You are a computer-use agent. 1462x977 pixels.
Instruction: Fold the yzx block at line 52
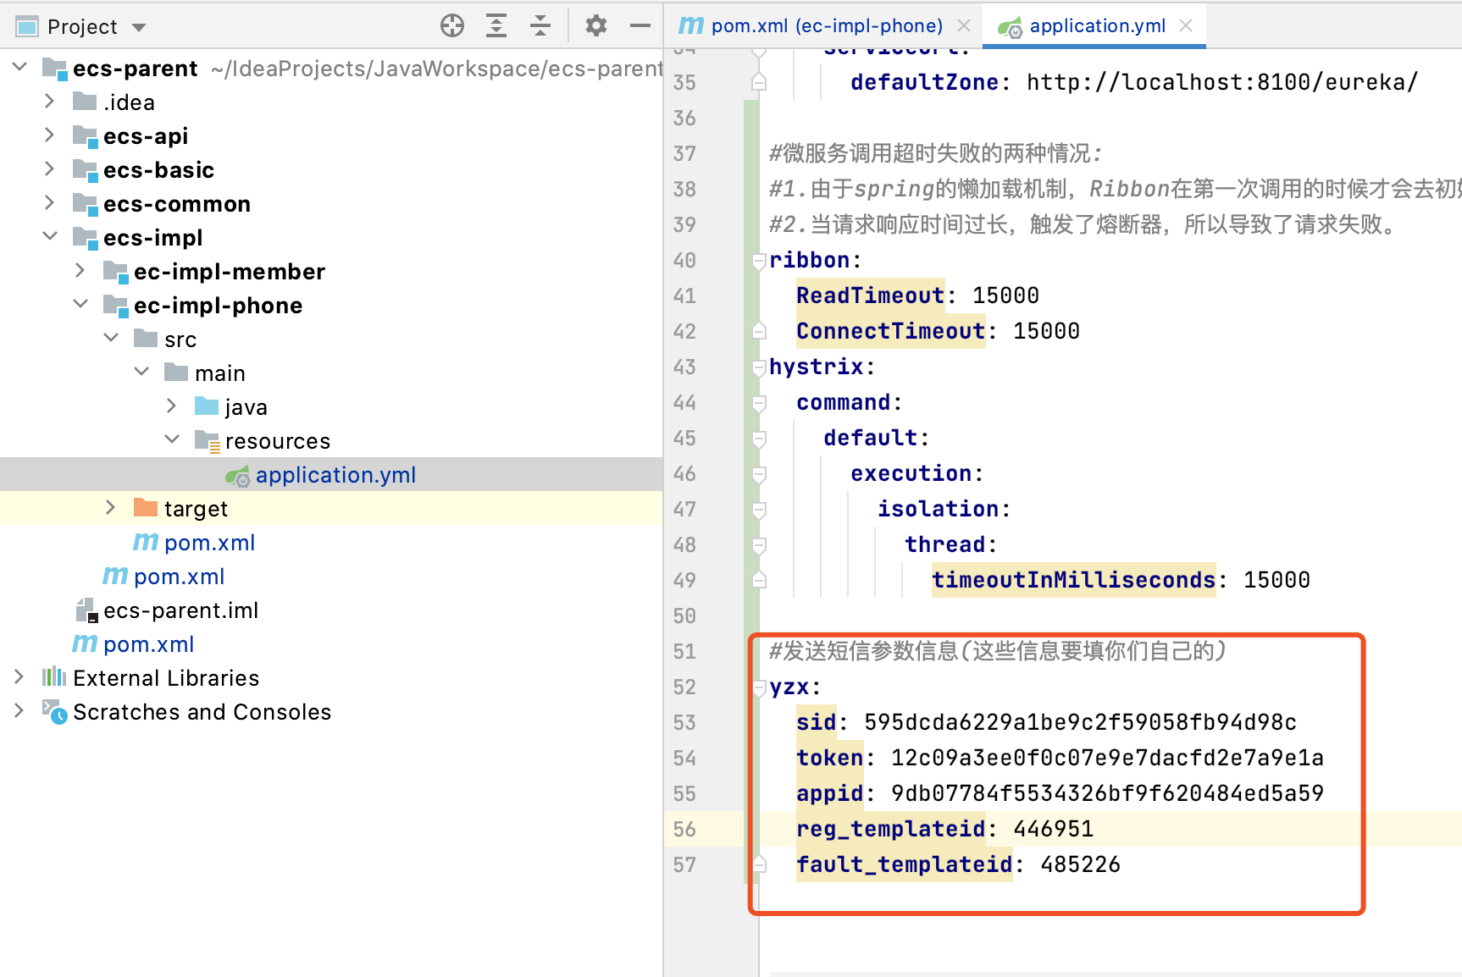coord(759,687)
